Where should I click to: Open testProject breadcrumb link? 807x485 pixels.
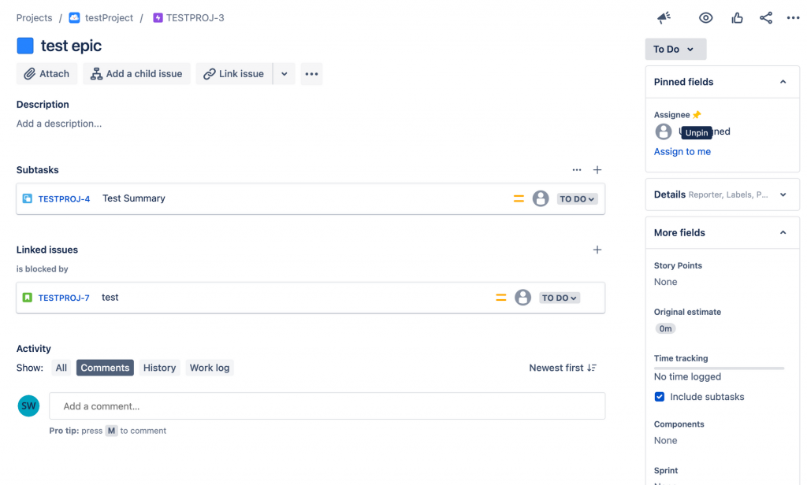109,18
